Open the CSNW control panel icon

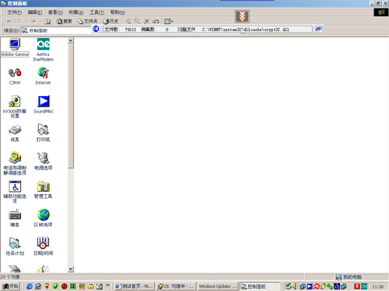pos(15,76)
